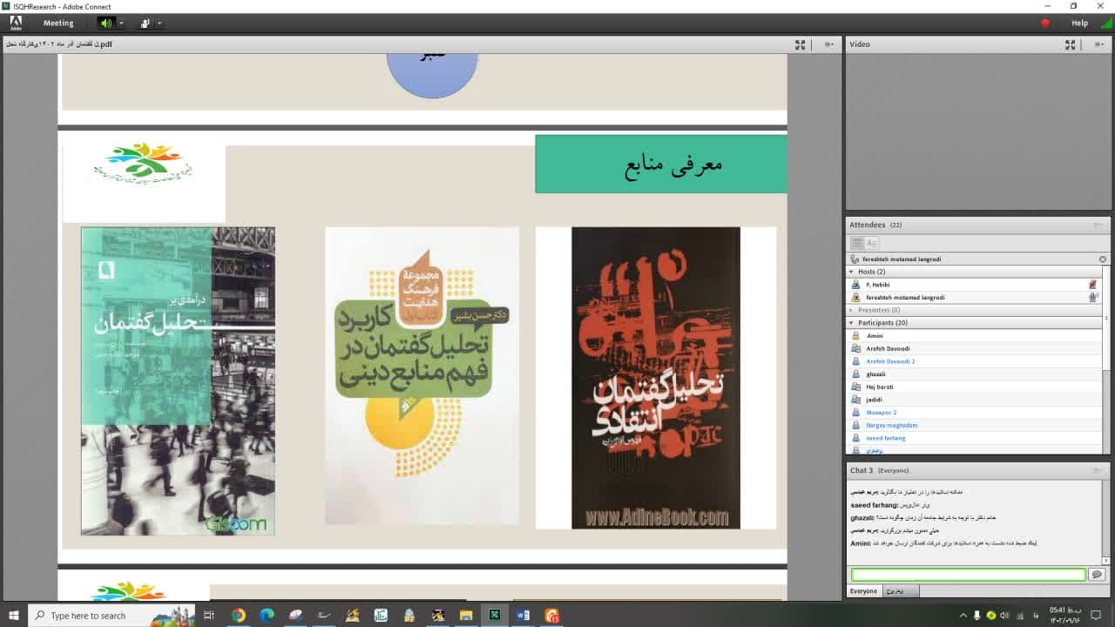Click the user icon next to Amini
The height and width of the screenshot is (627, 1115).
point(856,336)
